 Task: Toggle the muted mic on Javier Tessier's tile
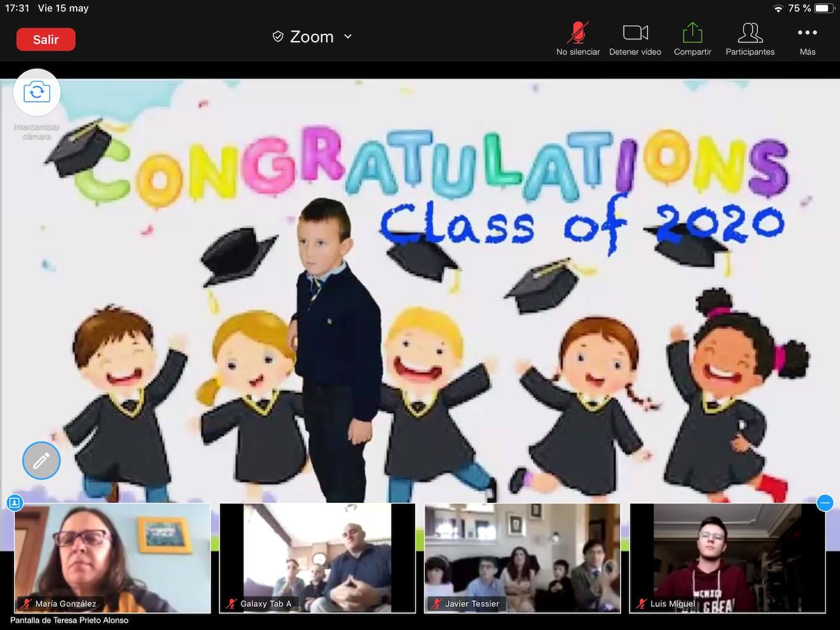coord(436,604)
